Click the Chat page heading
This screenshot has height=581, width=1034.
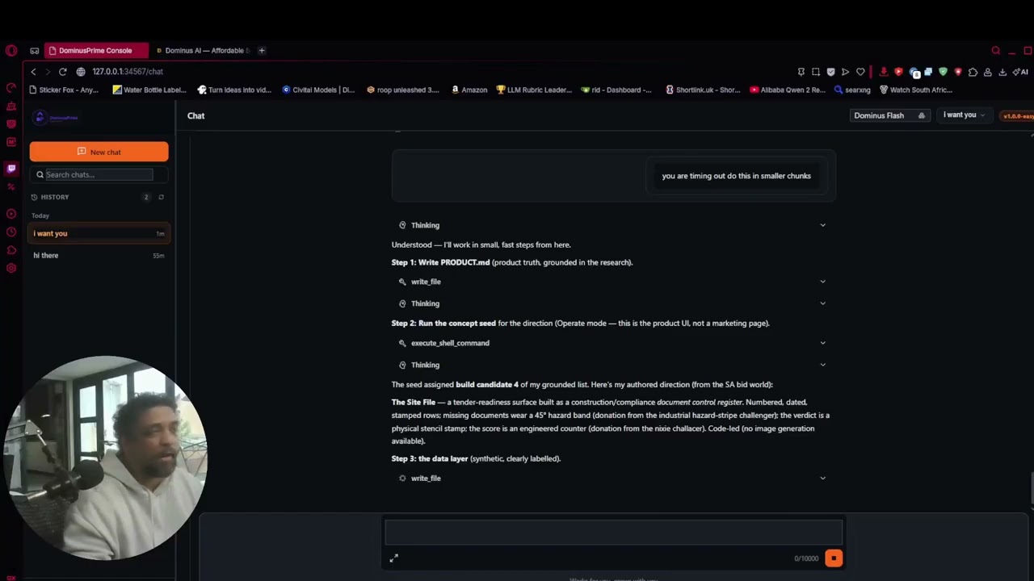196,116
